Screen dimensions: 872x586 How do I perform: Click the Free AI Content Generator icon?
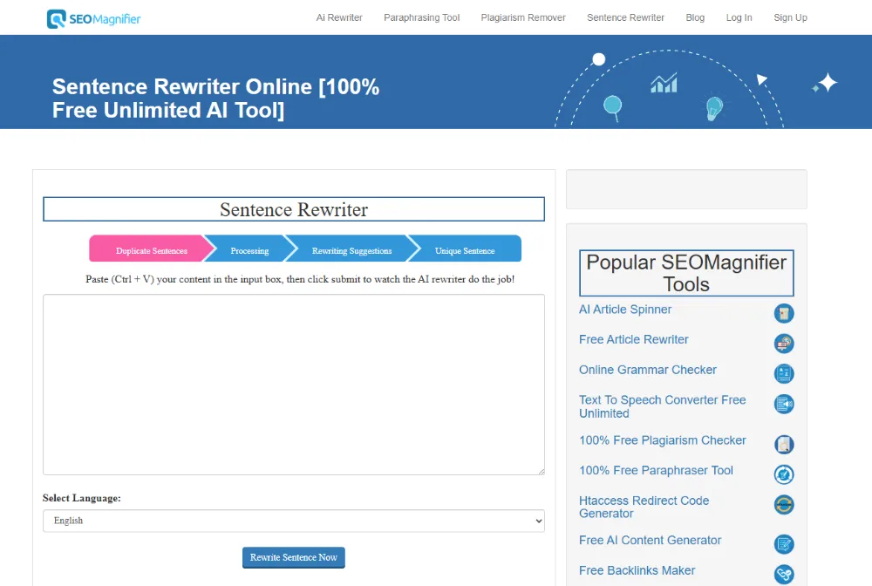coord(784,544)
